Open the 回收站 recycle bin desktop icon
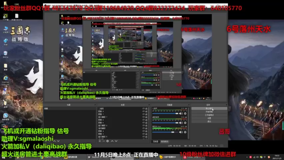284x160 pixels. pos(5,54)
